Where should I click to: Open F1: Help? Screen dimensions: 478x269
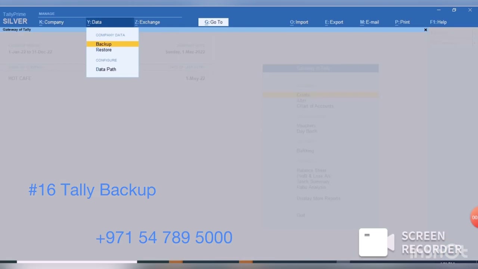438,22
